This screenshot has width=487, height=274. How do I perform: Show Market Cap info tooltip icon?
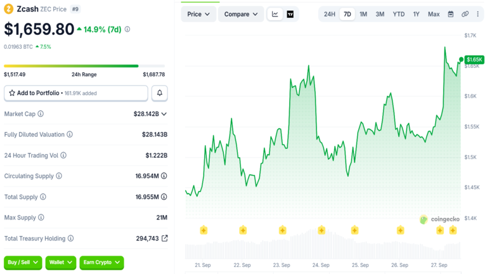pyautogui.click(x=41, y=114)
